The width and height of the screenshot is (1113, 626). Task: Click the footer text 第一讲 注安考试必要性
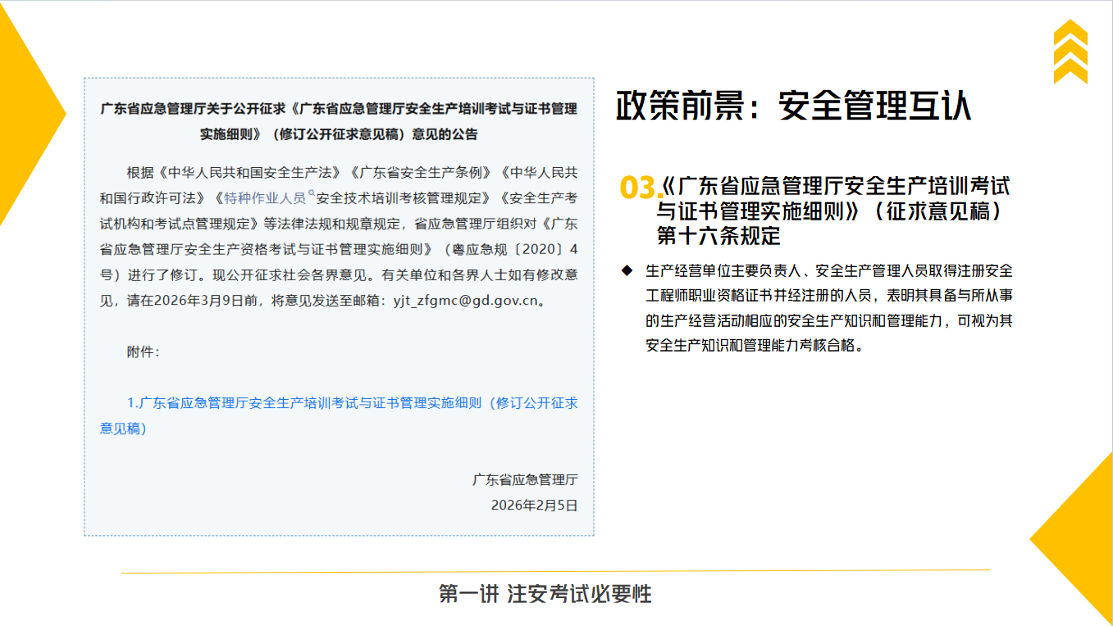pyautogui.click(x=545, y=594)
